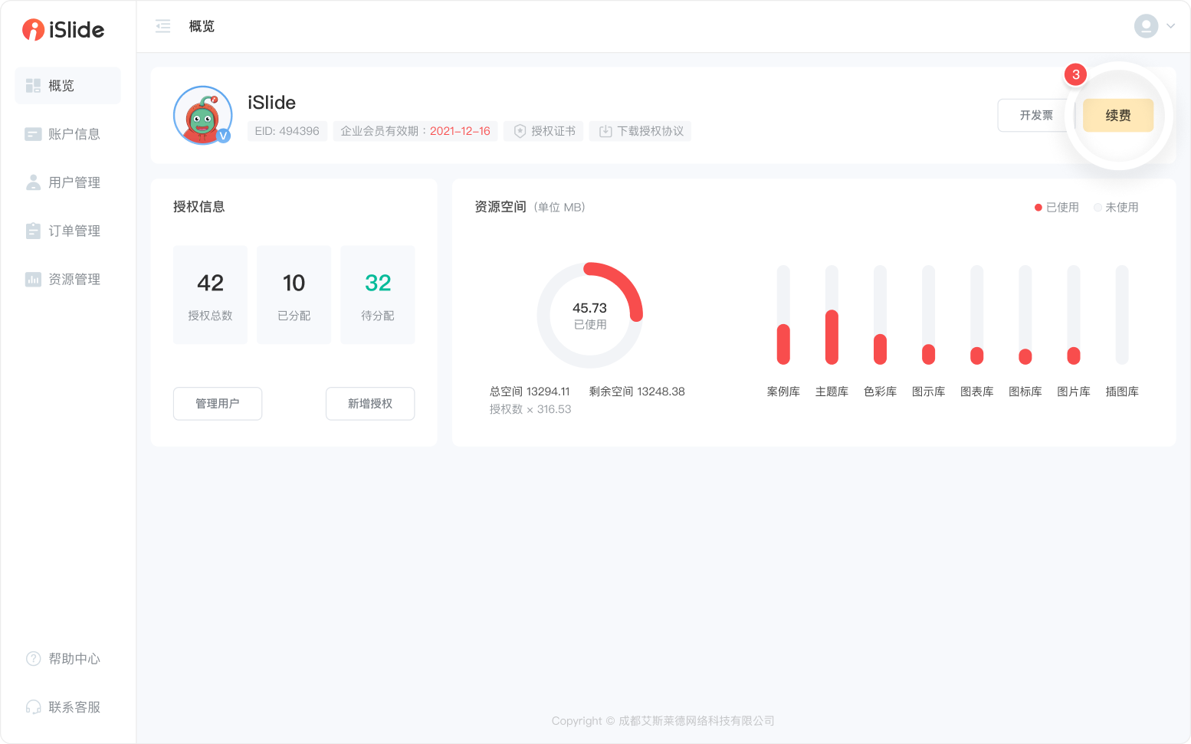Viewport: 1191px width, 744px height.
Task: Click the 联系客服 headset icon
Action: (33, 707)
